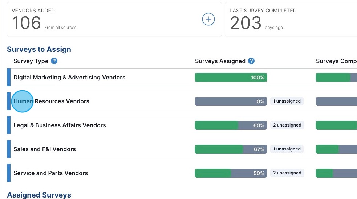The image size is (357, 199).
Task: Select the Human Resources Vendors row
Action: 51,101
